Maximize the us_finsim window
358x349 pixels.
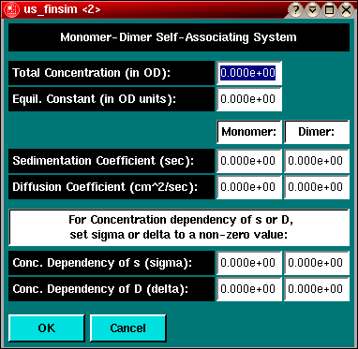click(329, 9)
